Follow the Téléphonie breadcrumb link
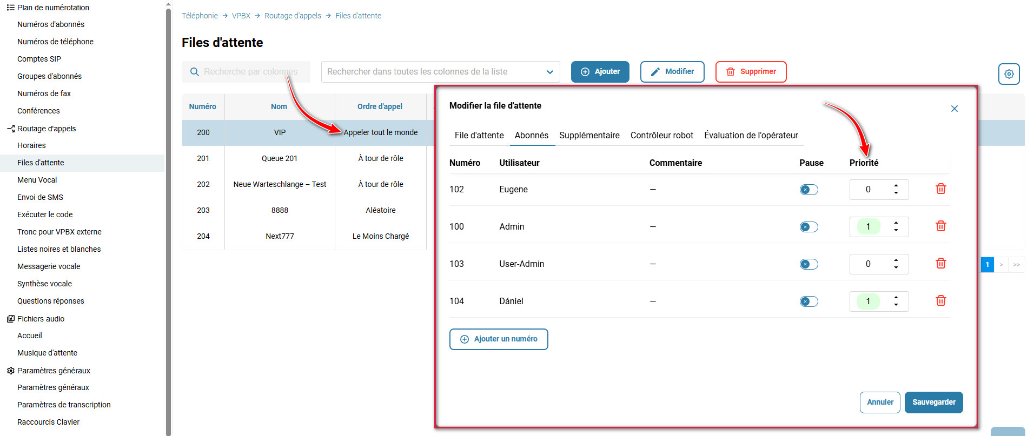1034x436 pixels. [200, 16]
